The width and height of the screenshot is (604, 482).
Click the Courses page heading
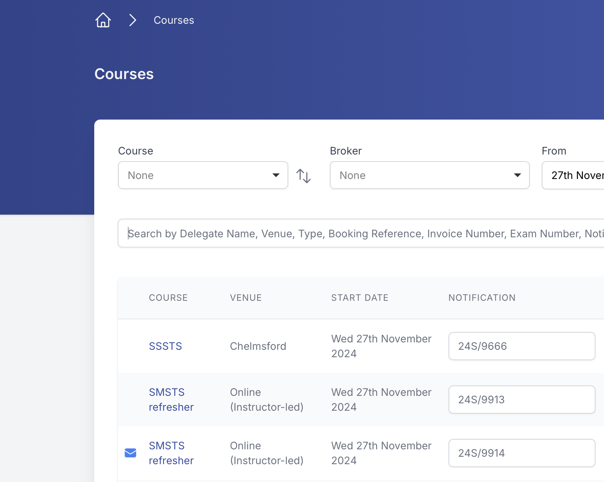click(x=124, y=74)
